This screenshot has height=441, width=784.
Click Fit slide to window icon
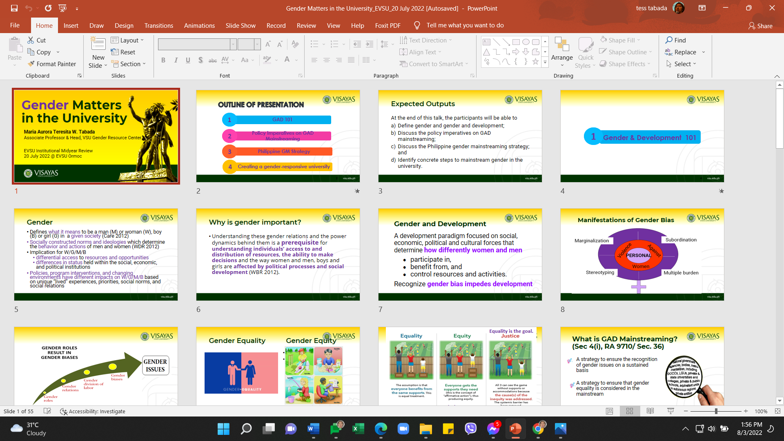pyautogui.click(x=777, y=411)
